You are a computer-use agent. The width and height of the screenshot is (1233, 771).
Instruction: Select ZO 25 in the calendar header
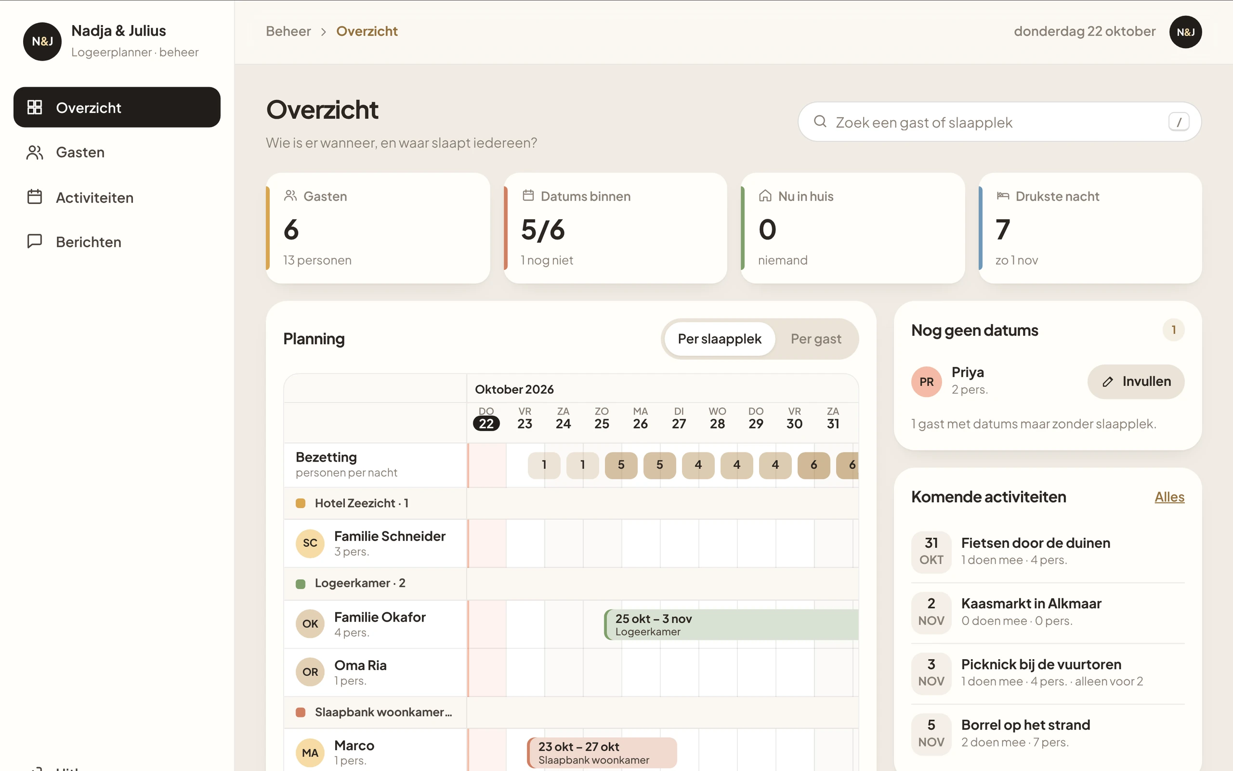[x=602, y=418]
